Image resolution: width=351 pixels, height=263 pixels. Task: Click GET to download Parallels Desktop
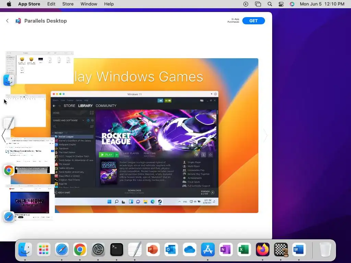tap(253, 21)
